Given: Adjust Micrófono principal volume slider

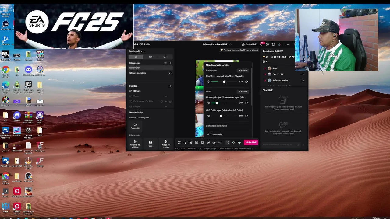Looking at the screenshot, I should click(x=224, y=82).
